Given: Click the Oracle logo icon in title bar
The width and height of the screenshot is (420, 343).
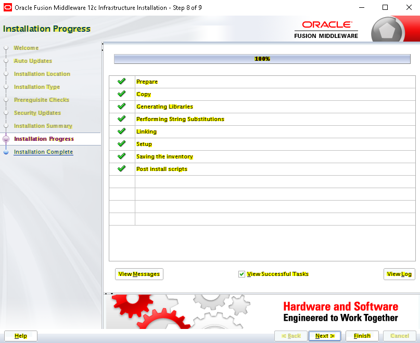Looking at the screenshot, I should [7, 7].
